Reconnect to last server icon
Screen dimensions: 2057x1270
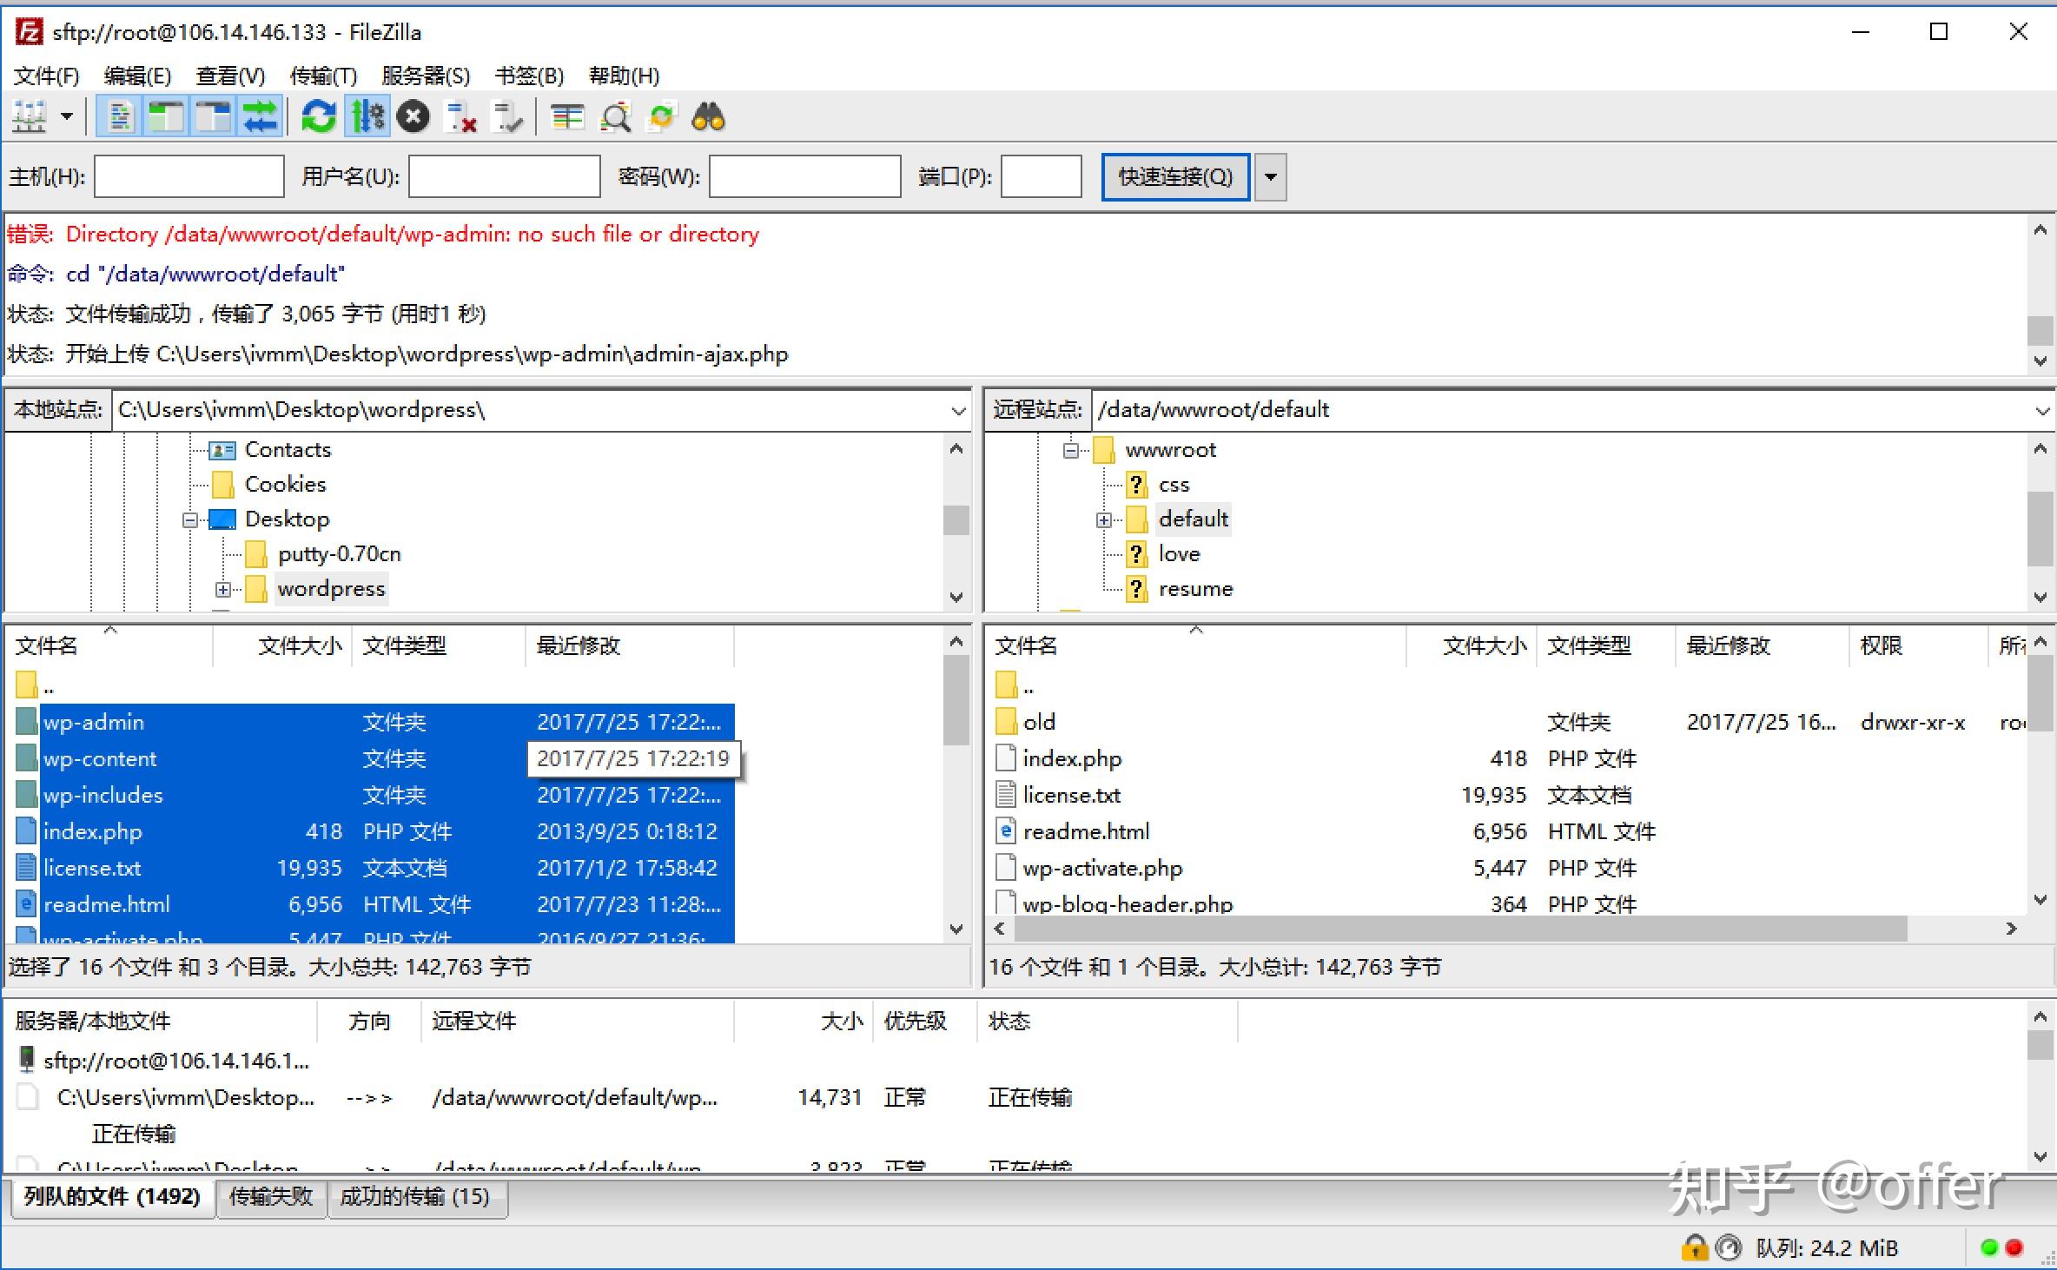pyautogui.click(x=507, y=116)
